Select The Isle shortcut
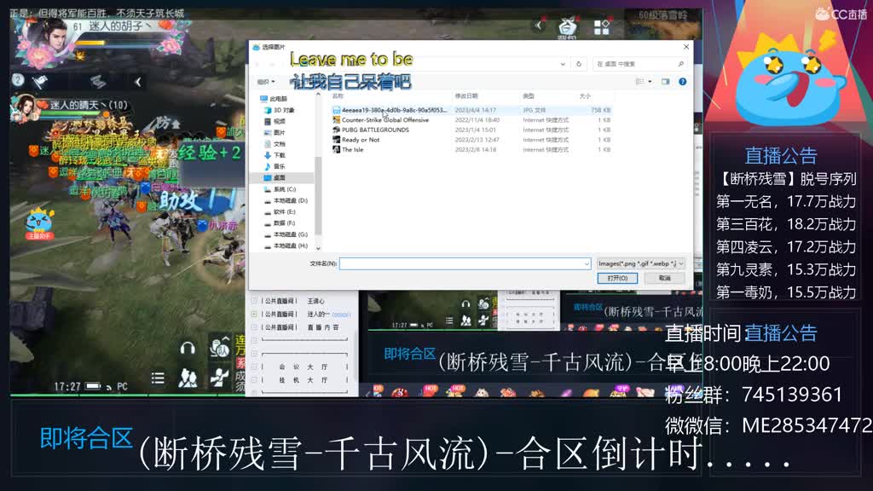 click(471, 150)
